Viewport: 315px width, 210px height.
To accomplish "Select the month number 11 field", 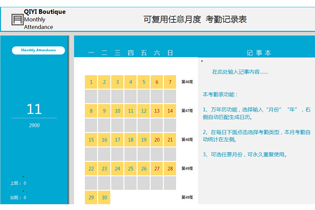I will click(x=34, y=109).
